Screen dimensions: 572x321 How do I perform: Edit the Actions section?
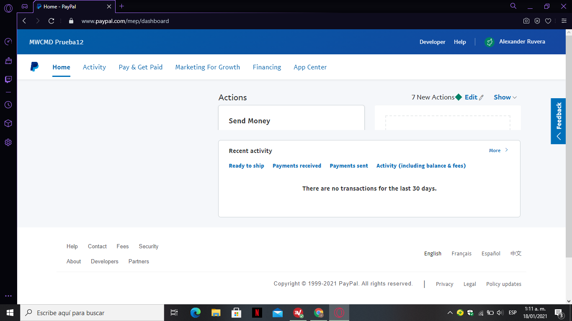(474, 97)
